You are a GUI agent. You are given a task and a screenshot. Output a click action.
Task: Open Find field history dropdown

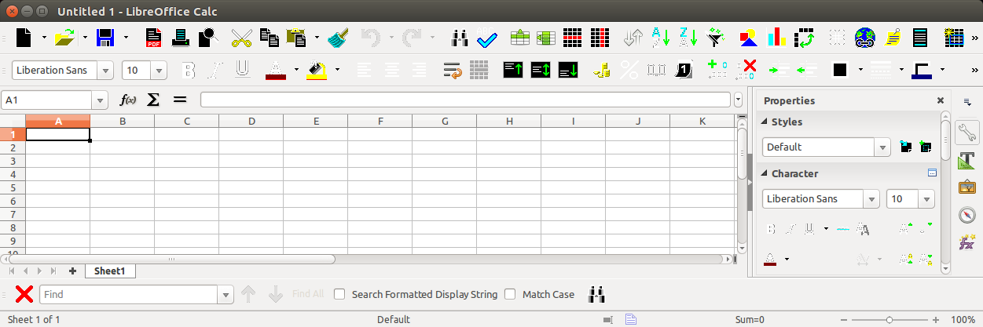tap(227, 294)
